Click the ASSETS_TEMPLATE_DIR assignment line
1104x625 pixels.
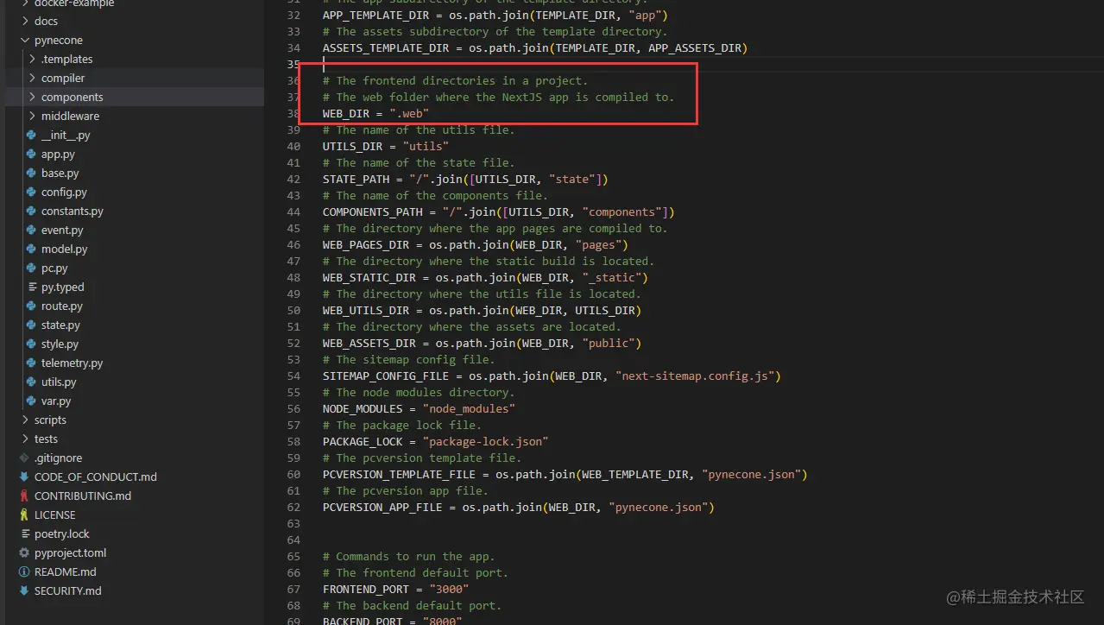coord(535,47)
